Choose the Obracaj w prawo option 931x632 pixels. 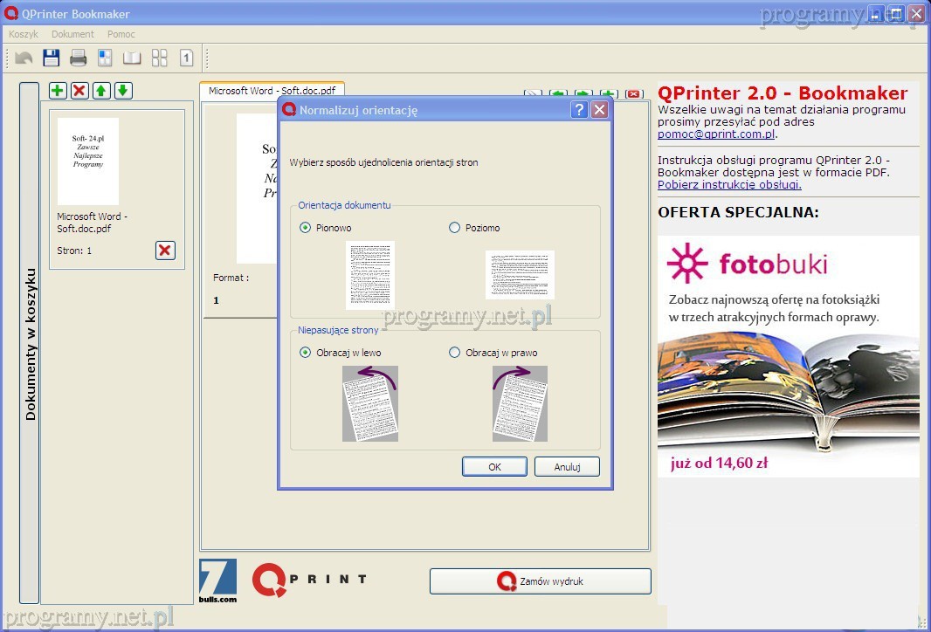coord(454,353)
